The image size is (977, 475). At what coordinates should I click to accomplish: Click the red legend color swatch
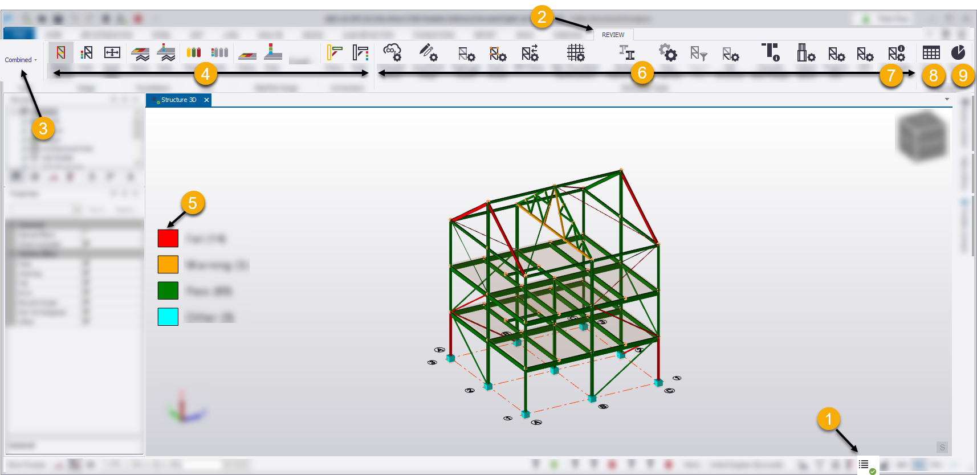pyautogui.click(x=168, y=238)
